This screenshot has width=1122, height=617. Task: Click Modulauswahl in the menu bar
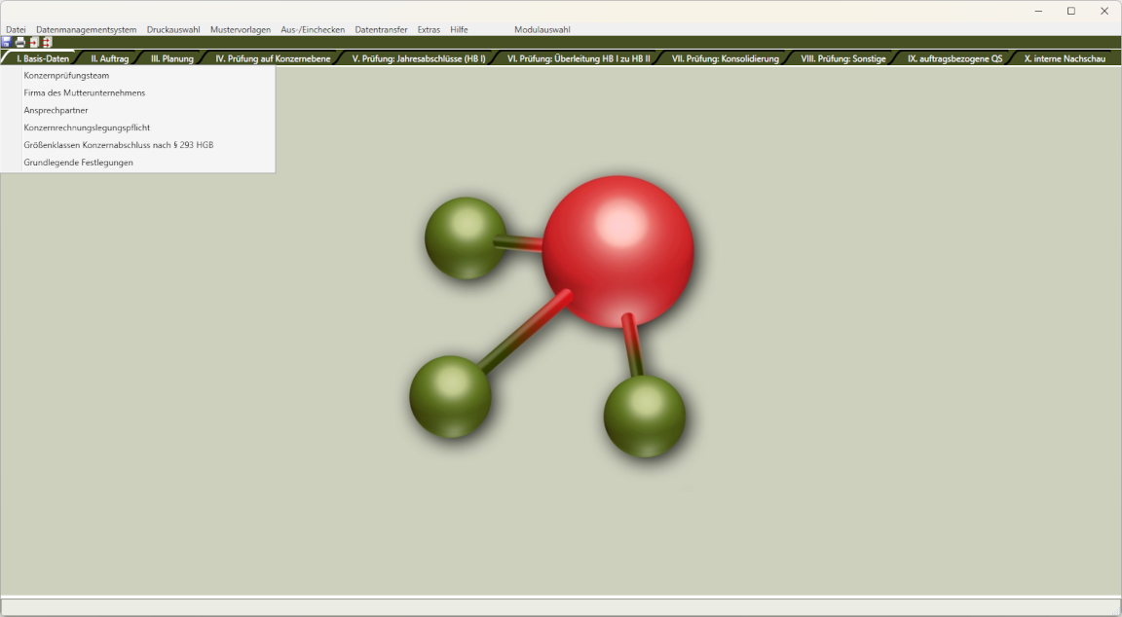point(542,29)
